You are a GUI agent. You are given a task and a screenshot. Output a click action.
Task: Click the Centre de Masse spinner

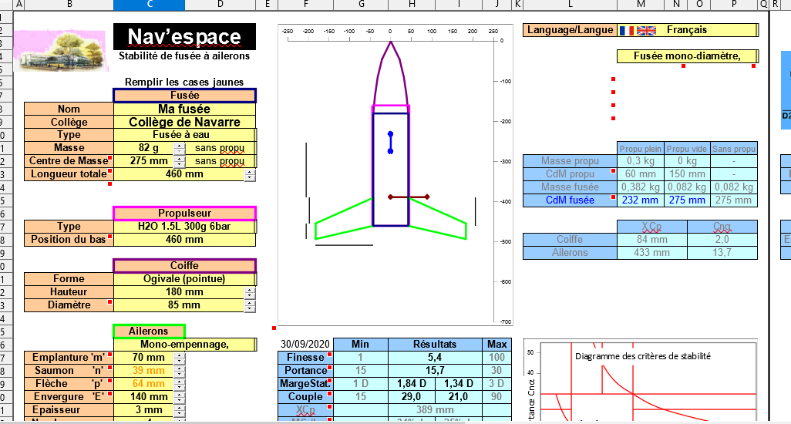pos(179,161)
